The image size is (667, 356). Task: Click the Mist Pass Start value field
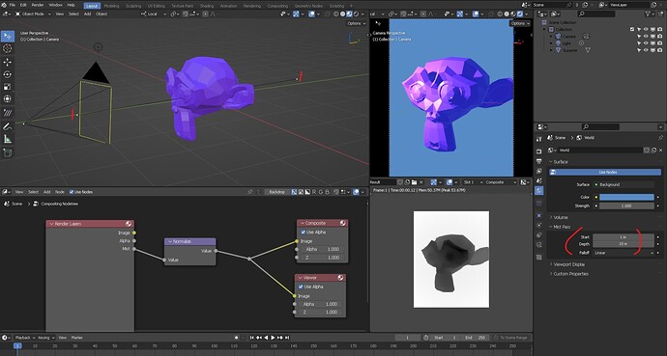tap(623, 237)
